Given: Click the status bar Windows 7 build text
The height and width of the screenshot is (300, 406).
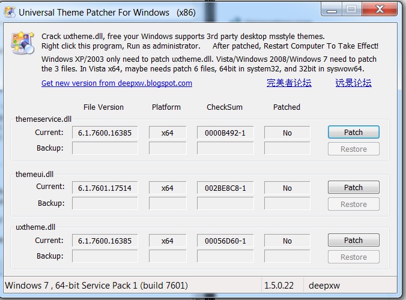Looking at the screenshot, I should point(96,285).
